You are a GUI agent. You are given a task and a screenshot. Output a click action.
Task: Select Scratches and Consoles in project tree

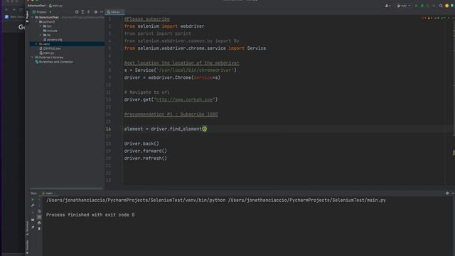(54, 62)
